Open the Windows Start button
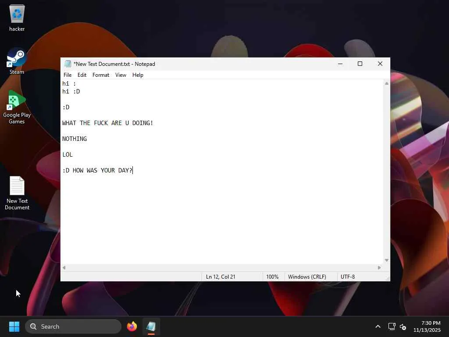 [x=14, y=326]
